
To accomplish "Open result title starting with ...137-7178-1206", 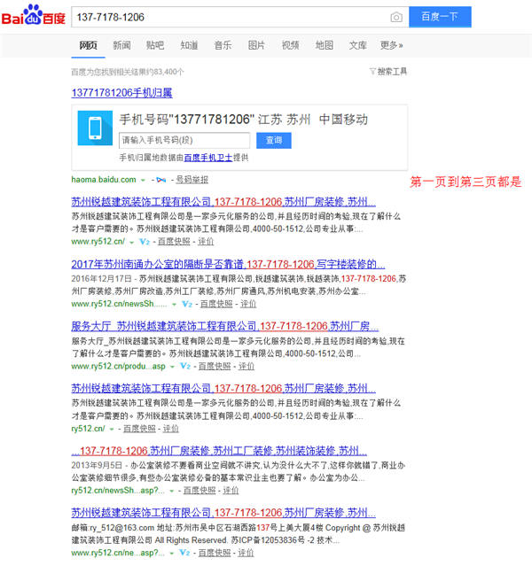I will tap(219, 451).
